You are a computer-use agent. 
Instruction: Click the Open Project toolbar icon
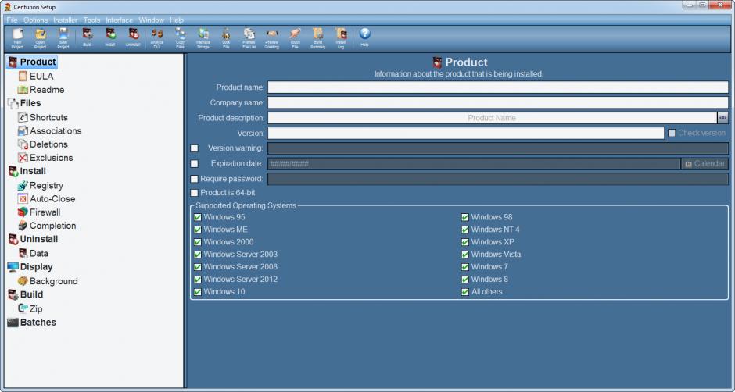point(41,38)
